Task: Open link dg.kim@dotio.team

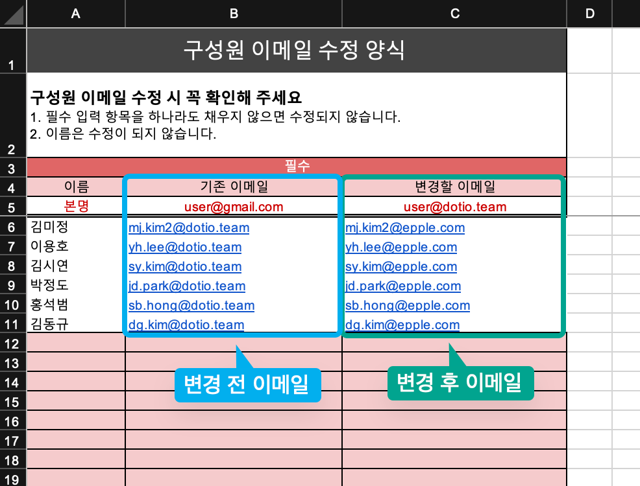Action: tap(186, 325)
